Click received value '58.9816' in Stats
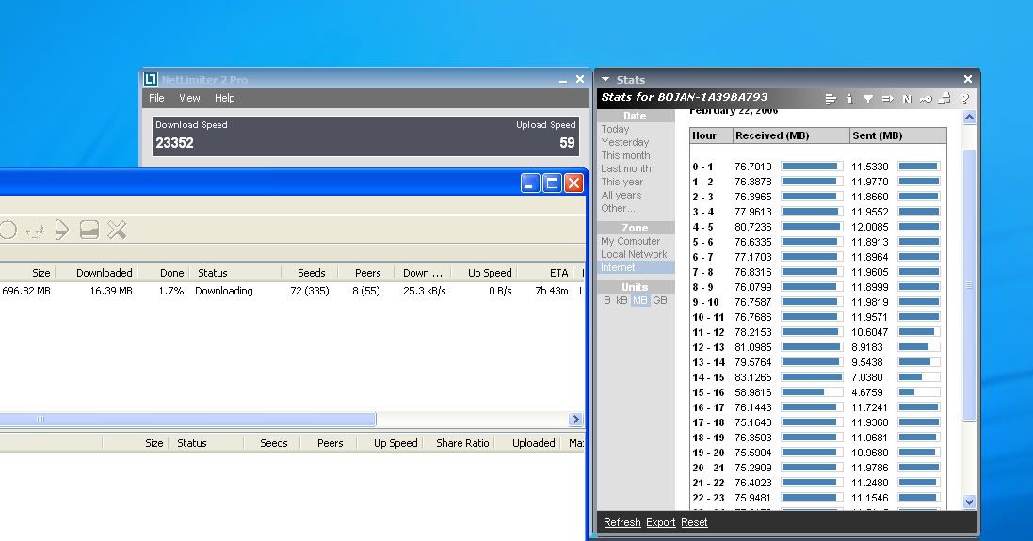This screenshot has height=541, width=1033. (753, 392)
